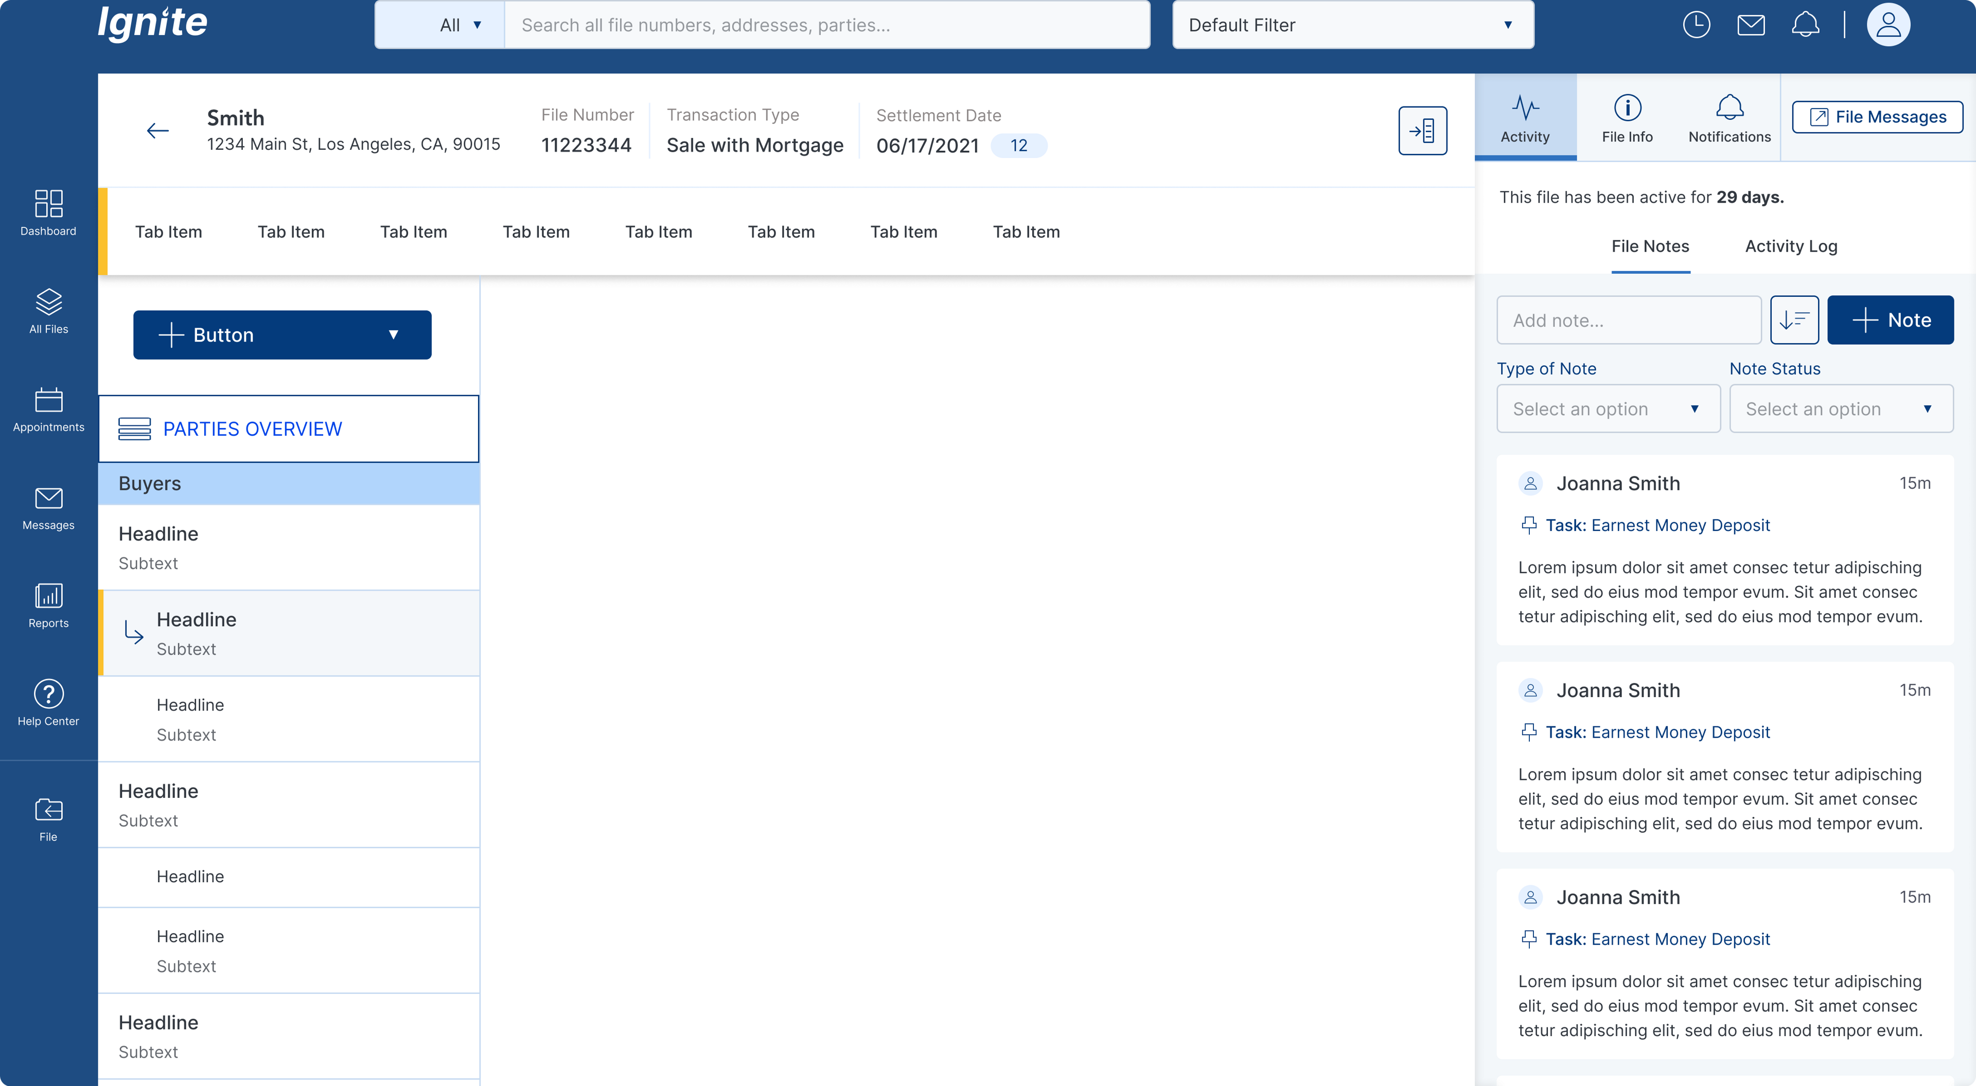Click the pin icon on the second note's task
The height and width of the screenshot is (1086, 1976).
pos(1529,733)
